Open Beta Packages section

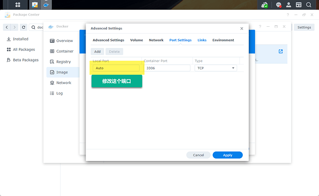23,60
